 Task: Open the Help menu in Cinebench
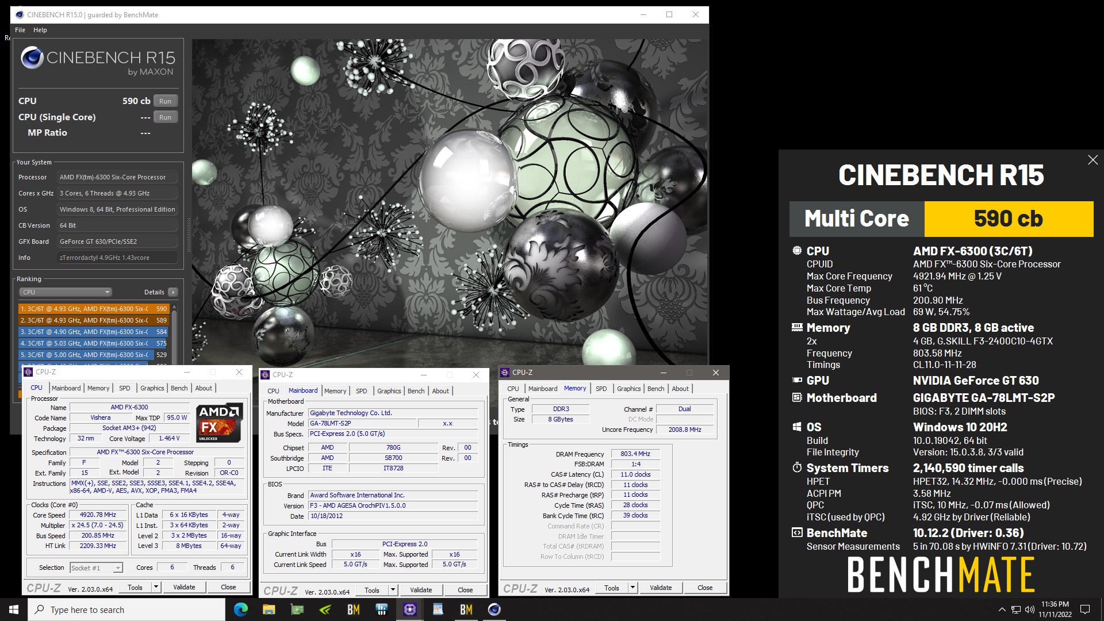coord(40,30)
